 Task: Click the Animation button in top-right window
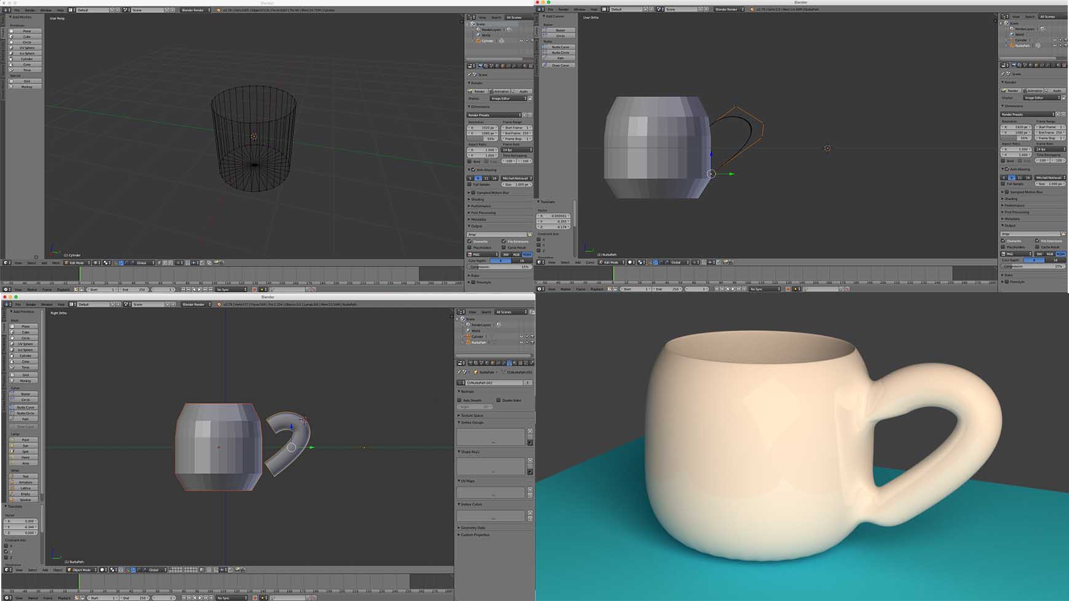(x=1032, y=91)
